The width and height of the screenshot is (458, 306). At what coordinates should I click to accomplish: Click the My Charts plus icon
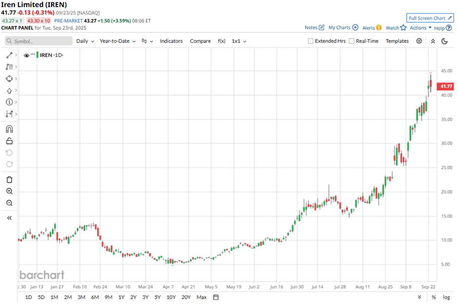pyautogui.click(x=355, y=27)
